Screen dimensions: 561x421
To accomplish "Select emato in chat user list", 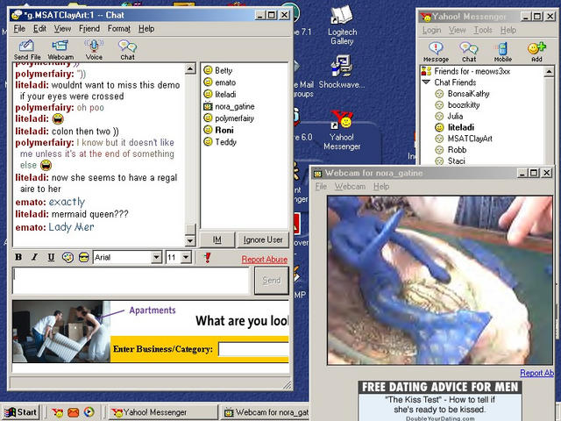I will (219, 82).
